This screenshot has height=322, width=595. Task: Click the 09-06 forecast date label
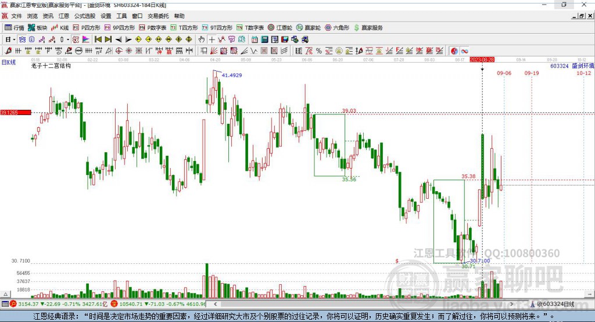tap(504, 73)
